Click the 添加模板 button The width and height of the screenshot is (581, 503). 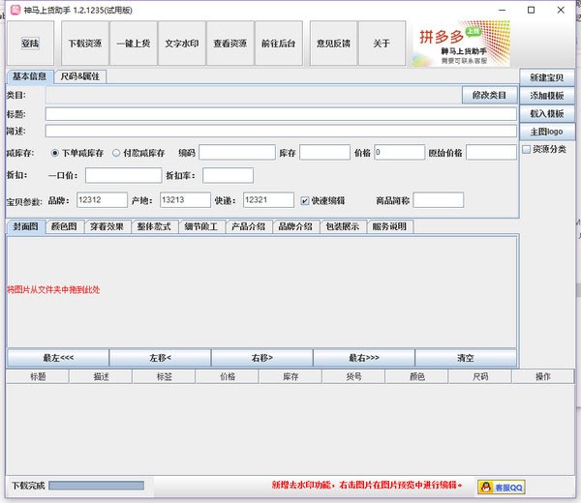coord(547,96)
